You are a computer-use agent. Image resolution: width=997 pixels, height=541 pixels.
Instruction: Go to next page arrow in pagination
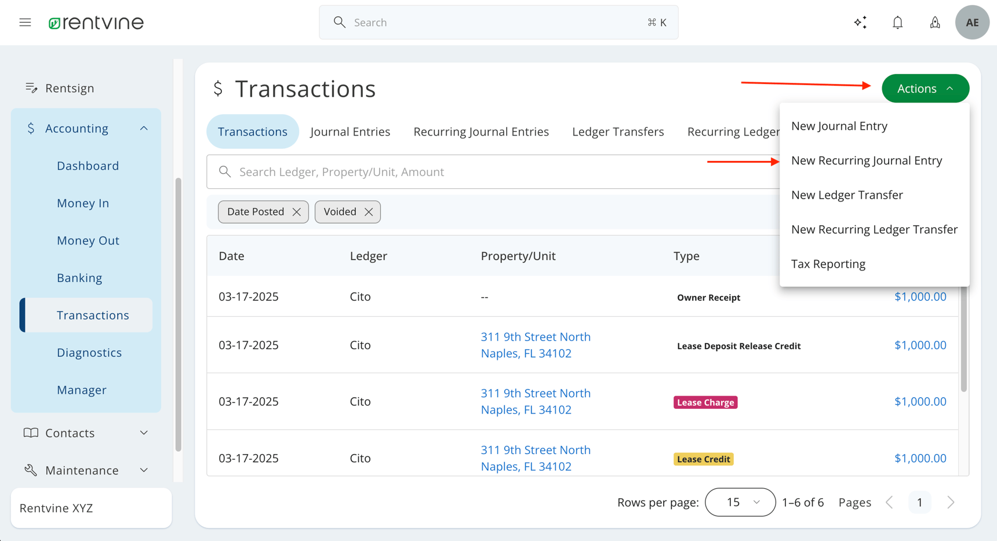point(950,502)
